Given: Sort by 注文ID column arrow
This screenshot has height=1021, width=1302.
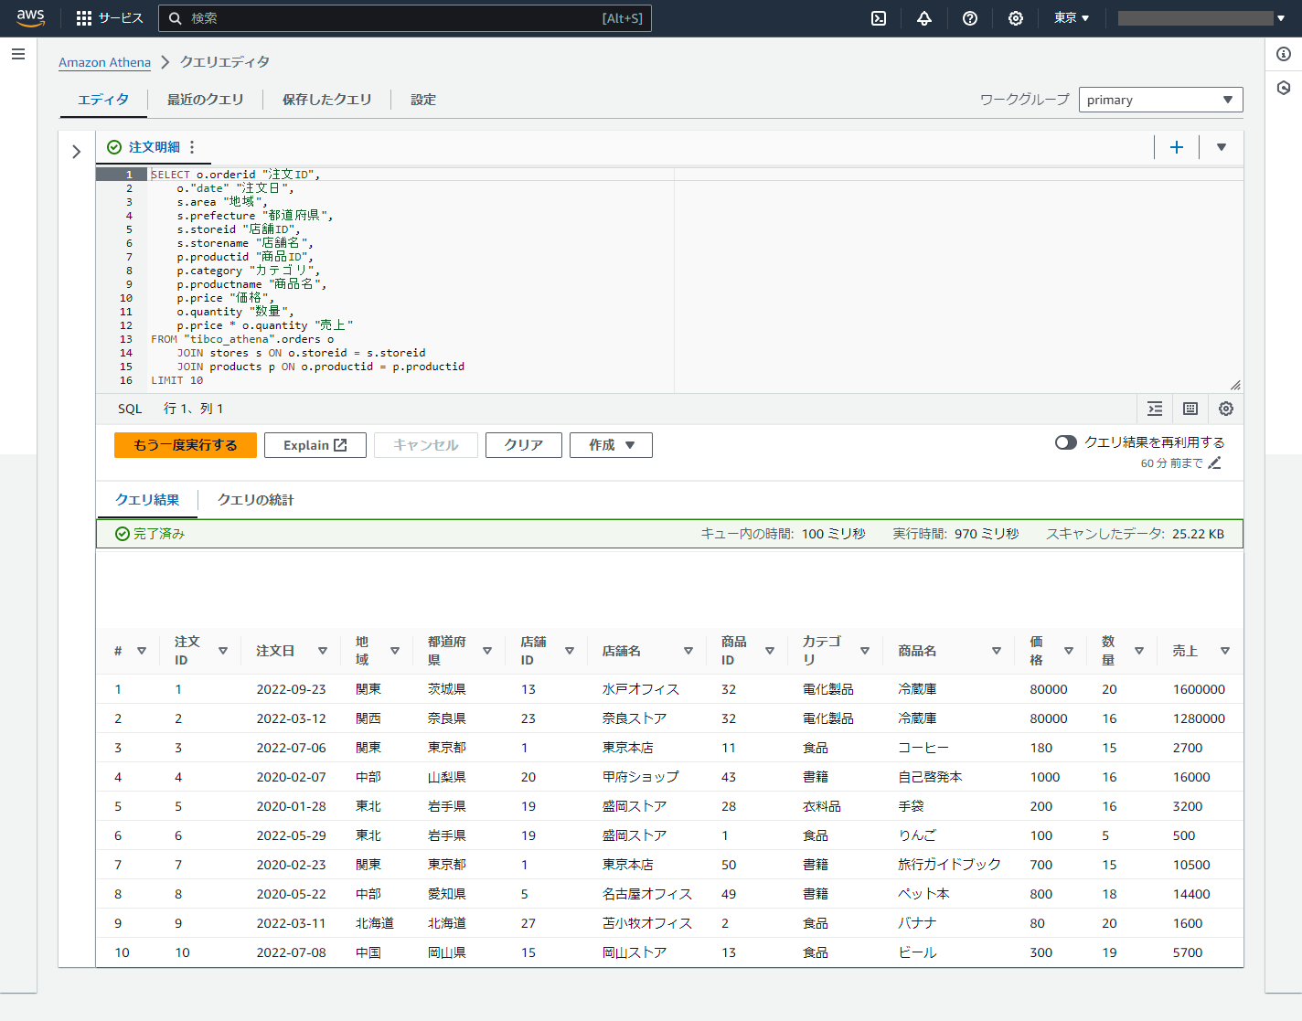Looking at the screenshot, I should [x=223, y=651].
